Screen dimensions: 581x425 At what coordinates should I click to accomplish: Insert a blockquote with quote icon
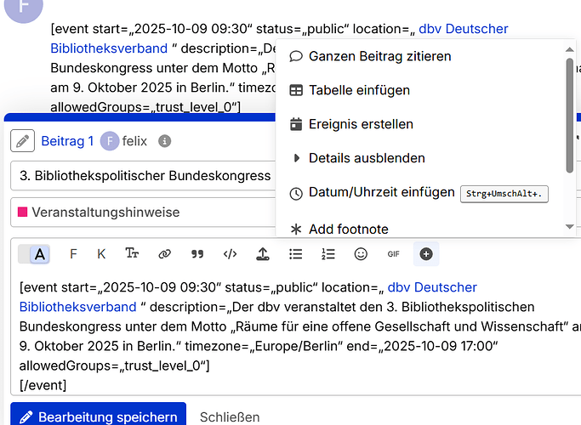(197, 254)
